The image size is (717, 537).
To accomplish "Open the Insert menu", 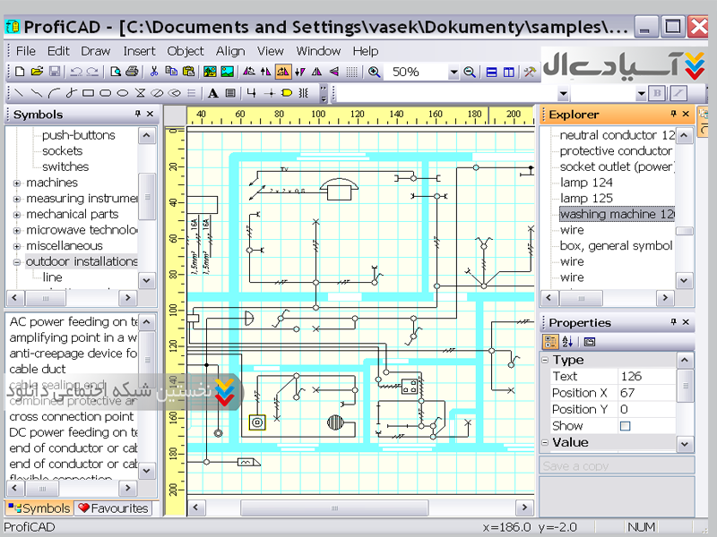I will pos(139,51).
